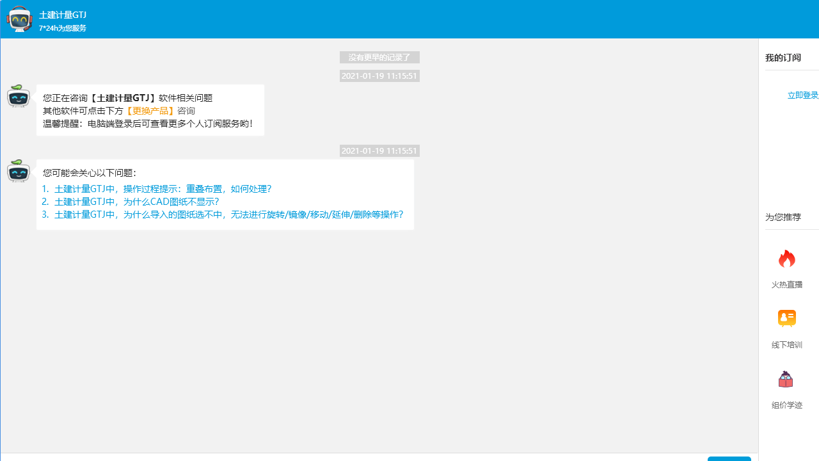Screen dimensions: 819x461
Task: Open the question about 图纸选不中 operations
Action: pos(228,214)
